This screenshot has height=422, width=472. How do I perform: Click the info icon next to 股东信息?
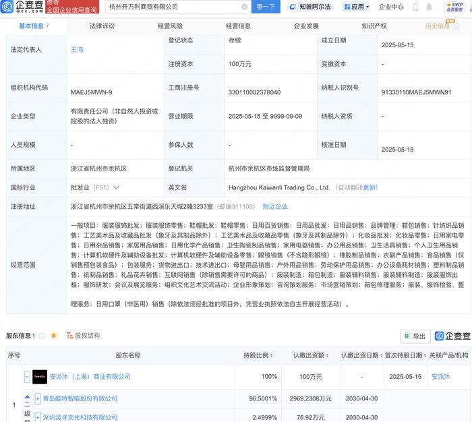point(42,336)
